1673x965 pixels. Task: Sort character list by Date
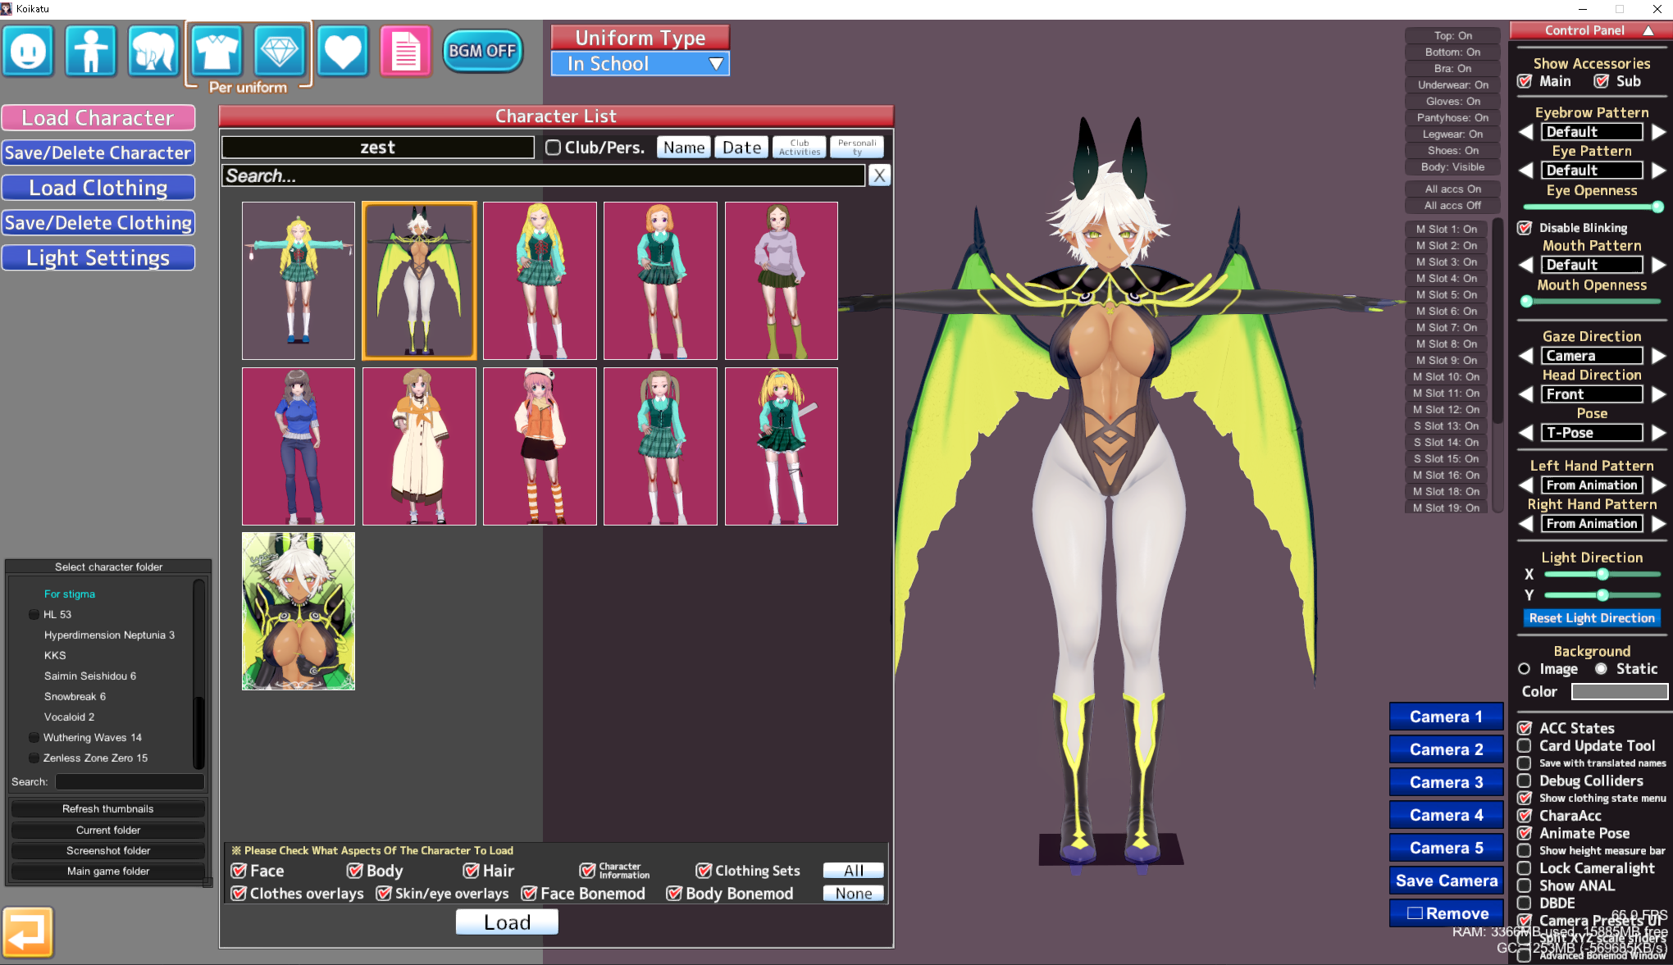pos(741,148)
